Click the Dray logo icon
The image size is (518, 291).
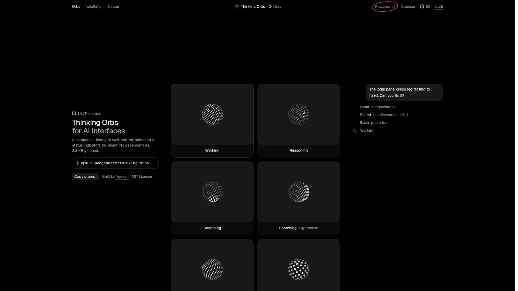tap(270, 6)
